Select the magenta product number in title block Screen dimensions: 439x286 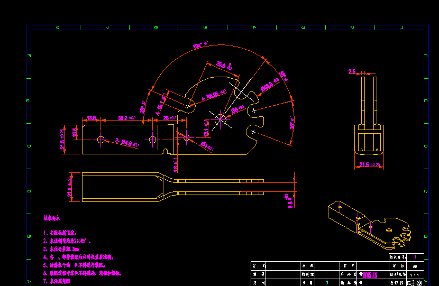[x=370, y=275]
